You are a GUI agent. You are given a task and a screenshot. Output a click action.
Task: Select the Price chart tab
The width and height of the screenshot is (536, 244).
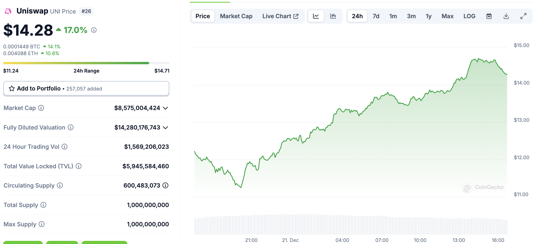point(203,16)
